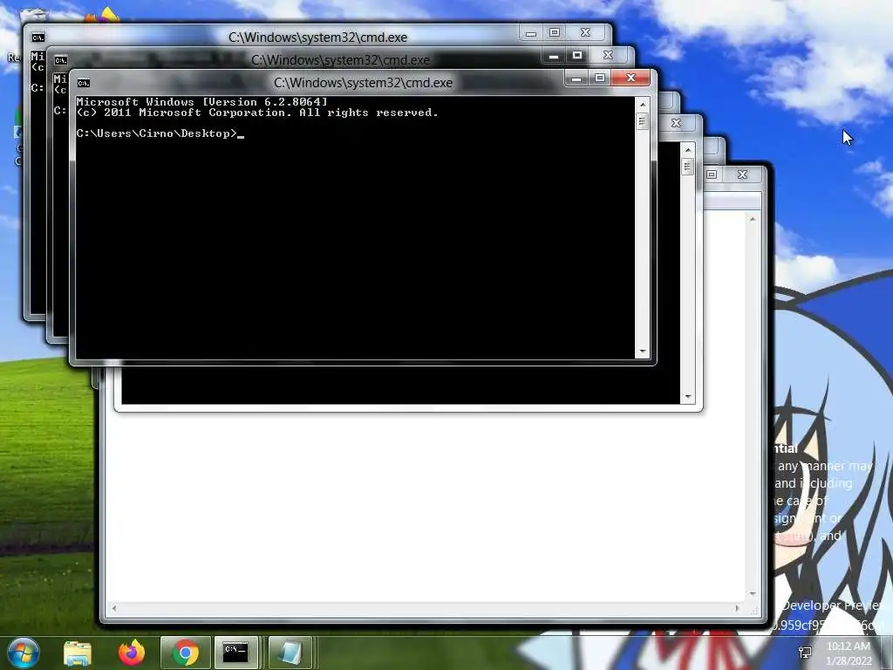This screenshot has width=893, height=670.
Task: Open the rearmost cmd window's system menu icon
Action: click(x=38, y=38)
